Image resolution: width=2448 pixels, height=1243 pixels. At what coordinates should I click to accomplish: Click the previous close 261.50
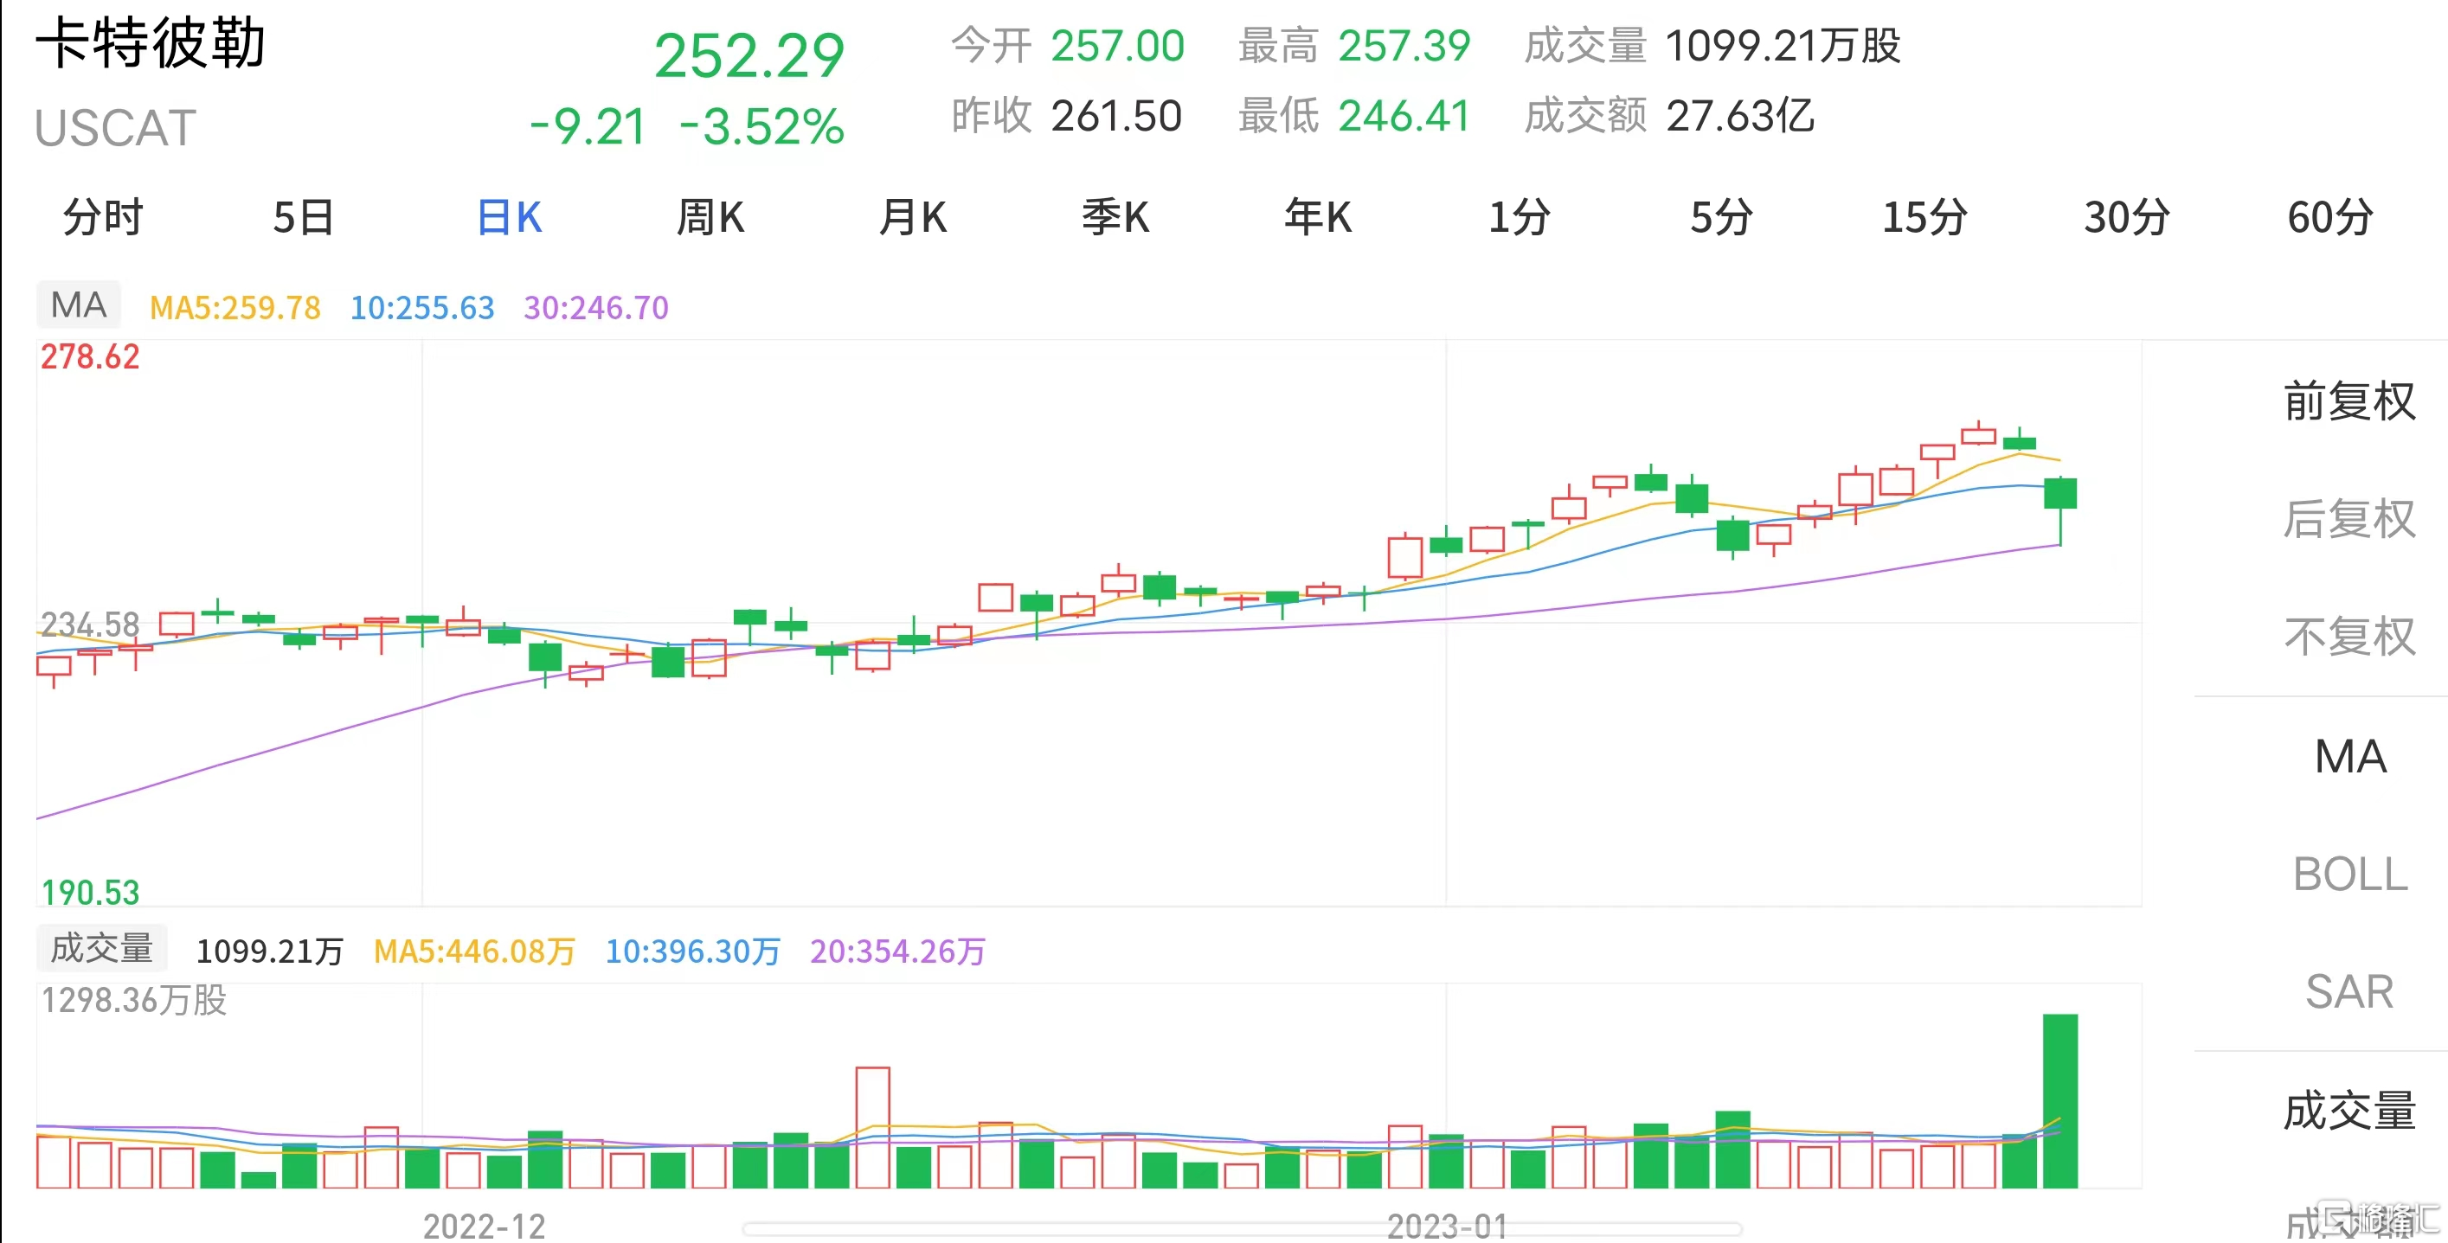[1116, 116]
